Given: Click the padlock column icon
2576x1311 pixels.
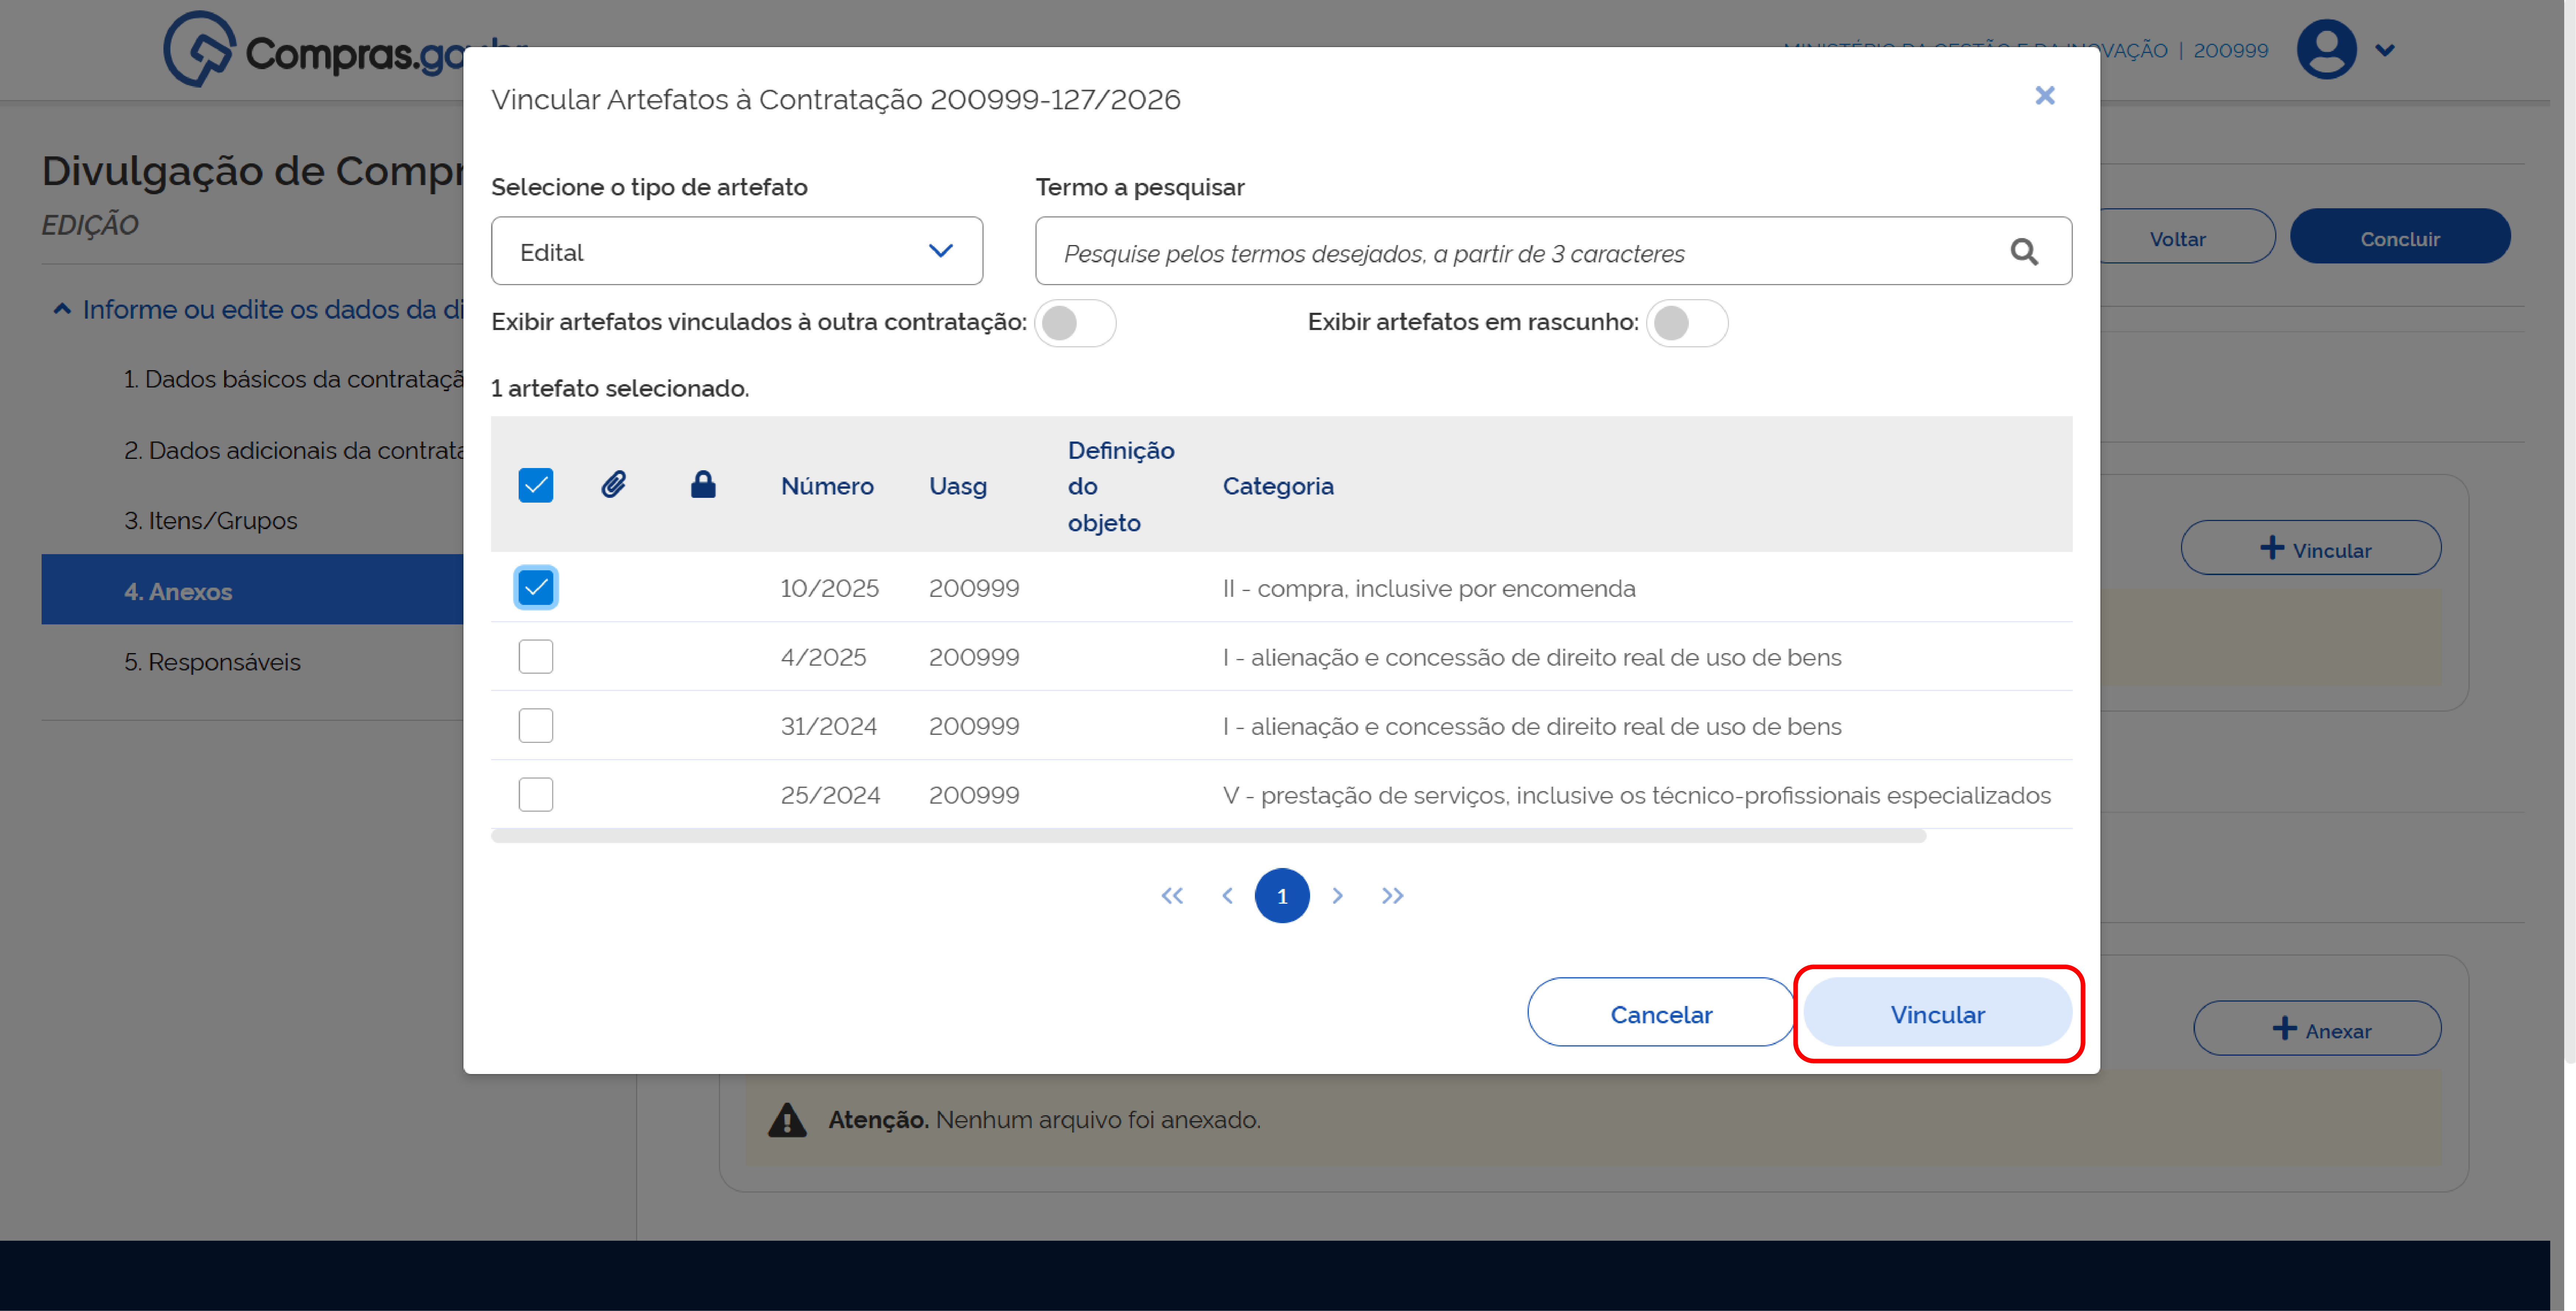Looking at the screenshot, I should tap(703, 485).
